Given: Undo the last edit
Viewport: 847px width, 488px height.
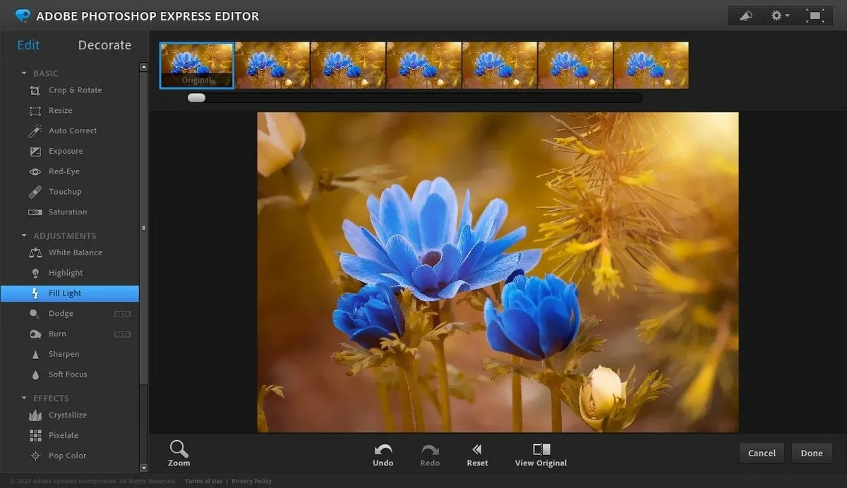Looking at the screenshot, I should (x=383, y=455).
